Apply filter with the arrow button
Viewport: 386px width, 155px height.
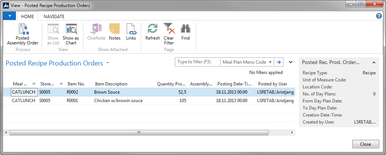coord(279,62)
